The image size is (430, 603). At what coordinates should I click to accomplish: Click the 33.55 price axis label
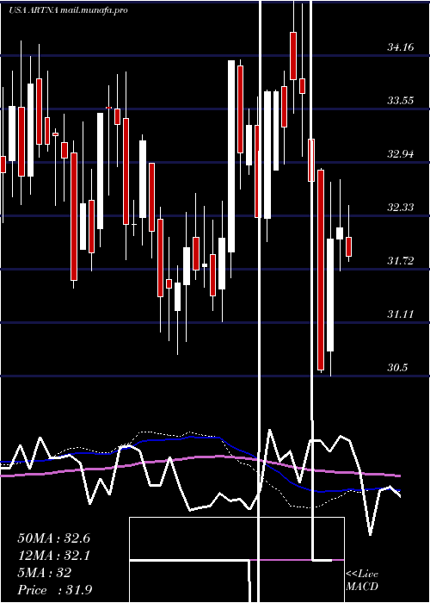click(x=401, y=101)
